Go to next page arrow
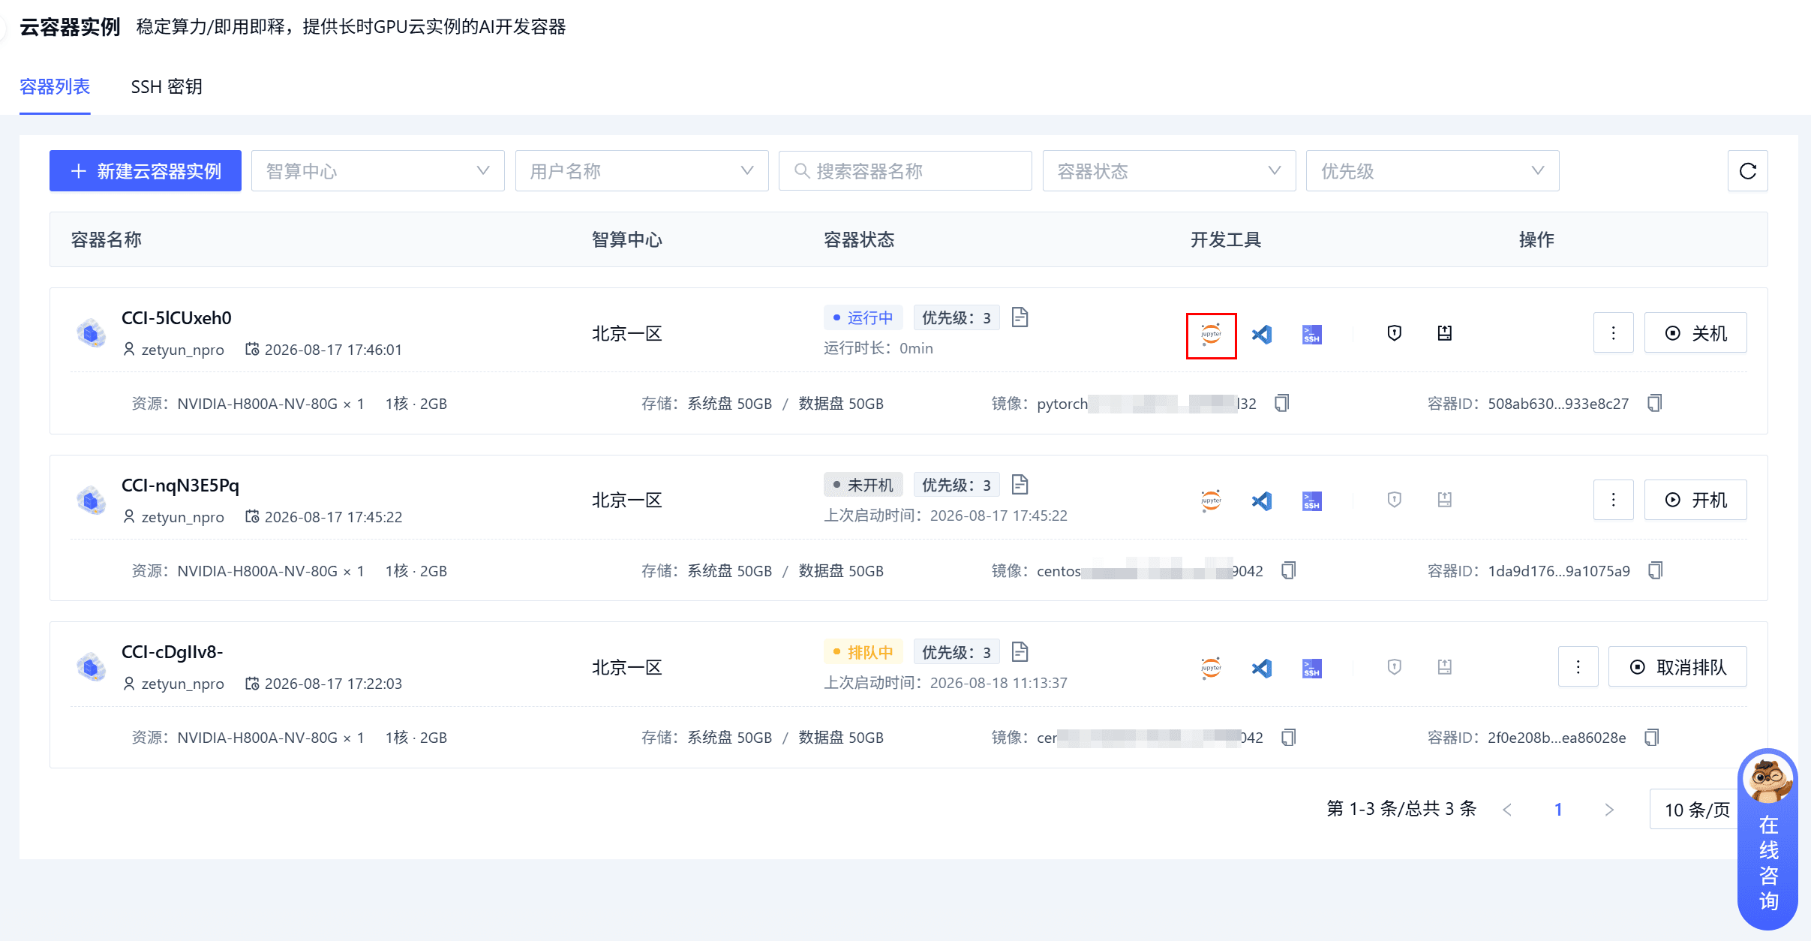Screen dimensions: 1811x941 (1609, 810)
